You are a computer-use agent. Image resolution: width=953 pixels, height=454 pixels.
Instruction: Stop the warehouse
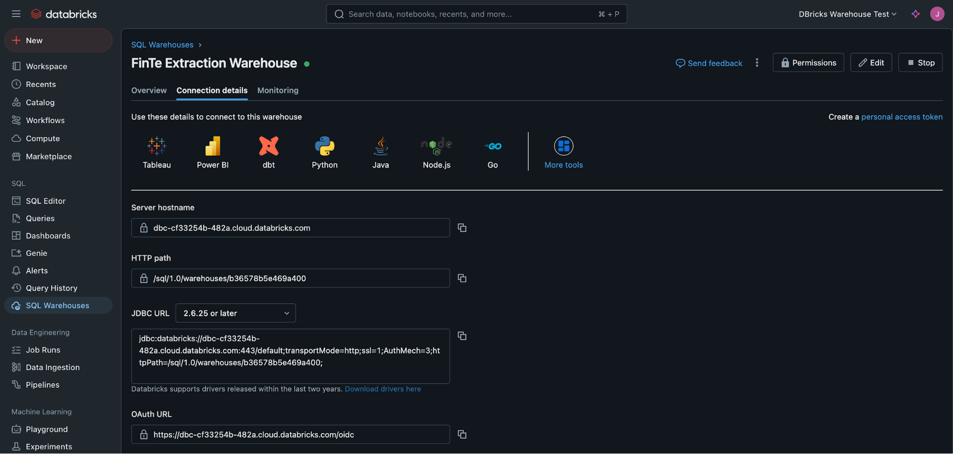coord(920,63)
